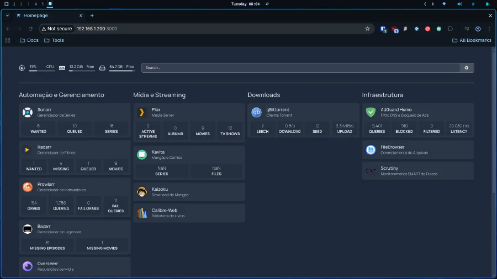The width and height of the screenshot is (497, 279).
Task: Open the Scrutiny glasses icon
Action: click(x=371, y=171)
